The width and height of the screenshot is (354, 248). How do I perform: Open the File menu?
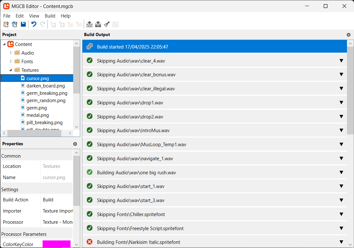pos(7,16)
